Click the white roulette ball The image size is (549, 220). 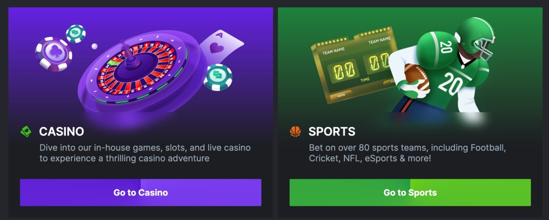tap(95, 46)
